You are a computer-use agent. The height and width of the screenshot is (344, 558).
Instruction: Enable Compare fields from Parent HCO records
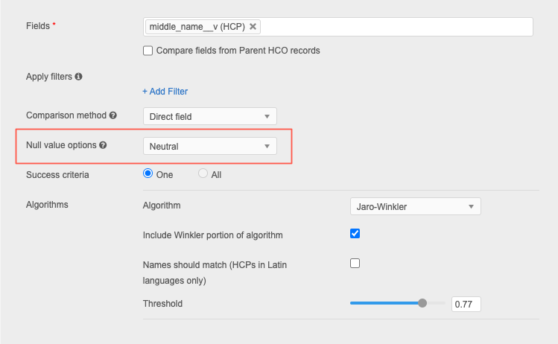point(148,51)
